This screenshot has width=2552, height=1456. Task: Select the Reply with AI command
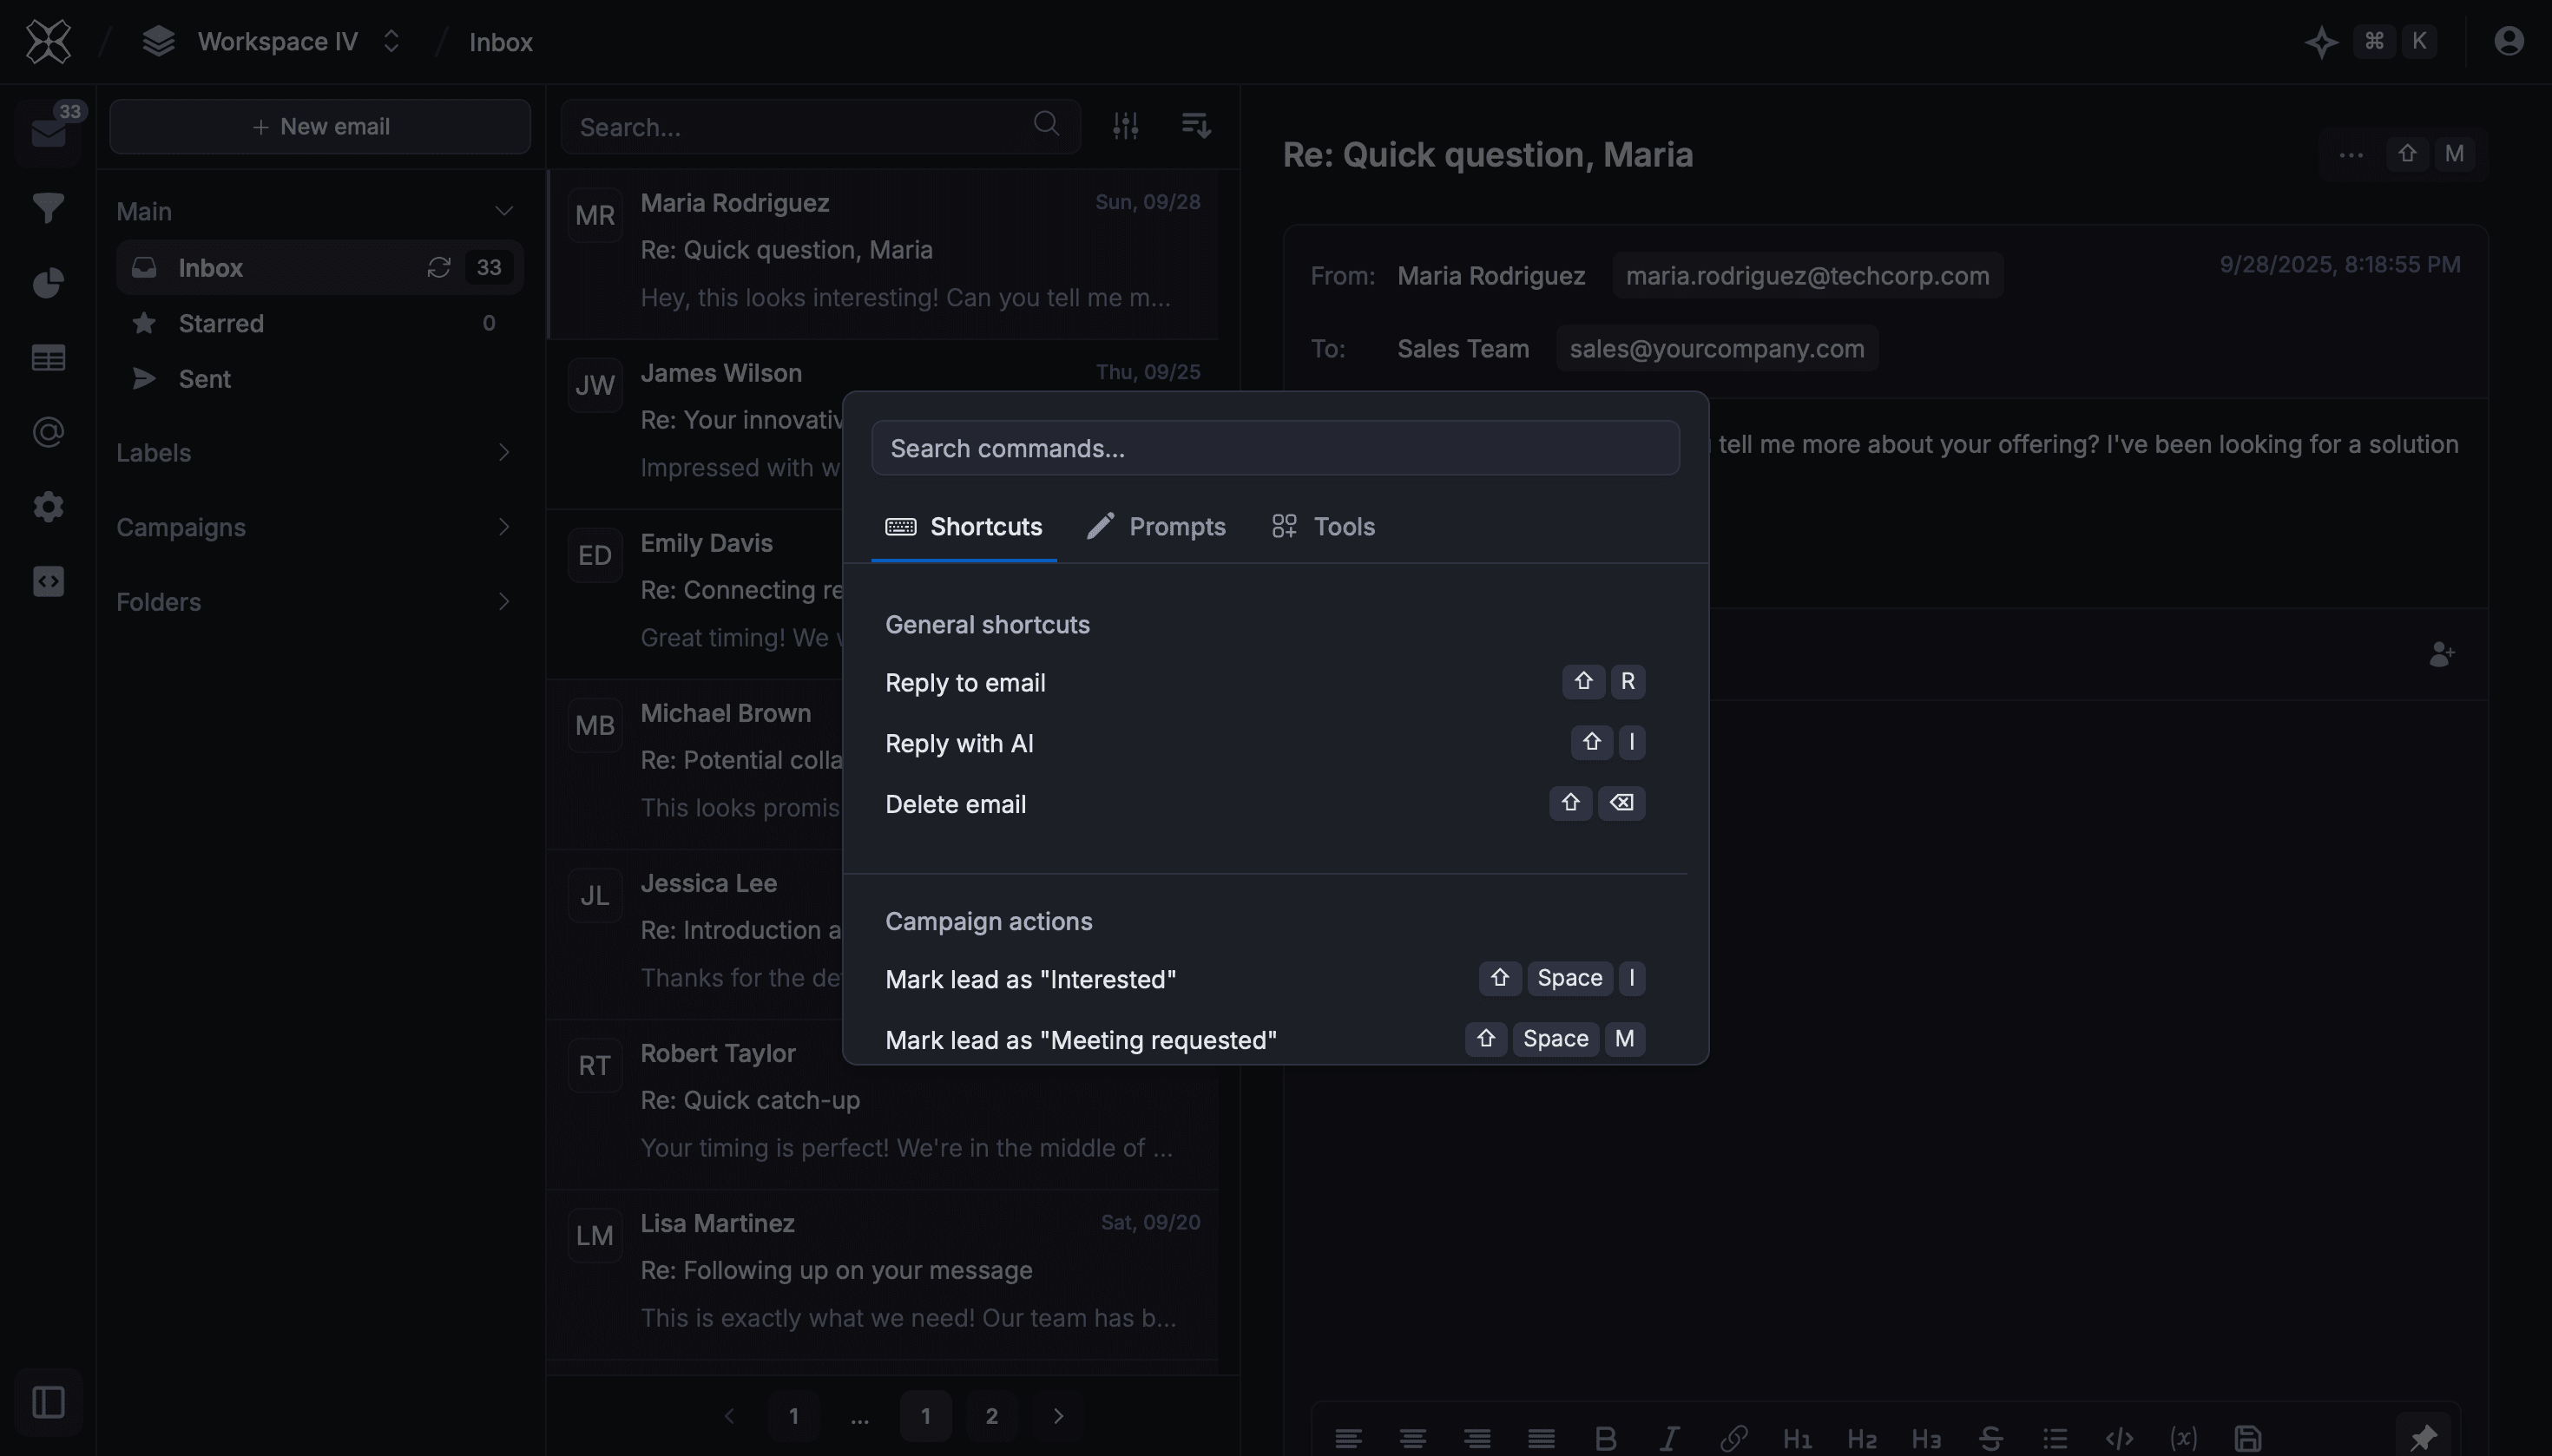coord(958,743)
